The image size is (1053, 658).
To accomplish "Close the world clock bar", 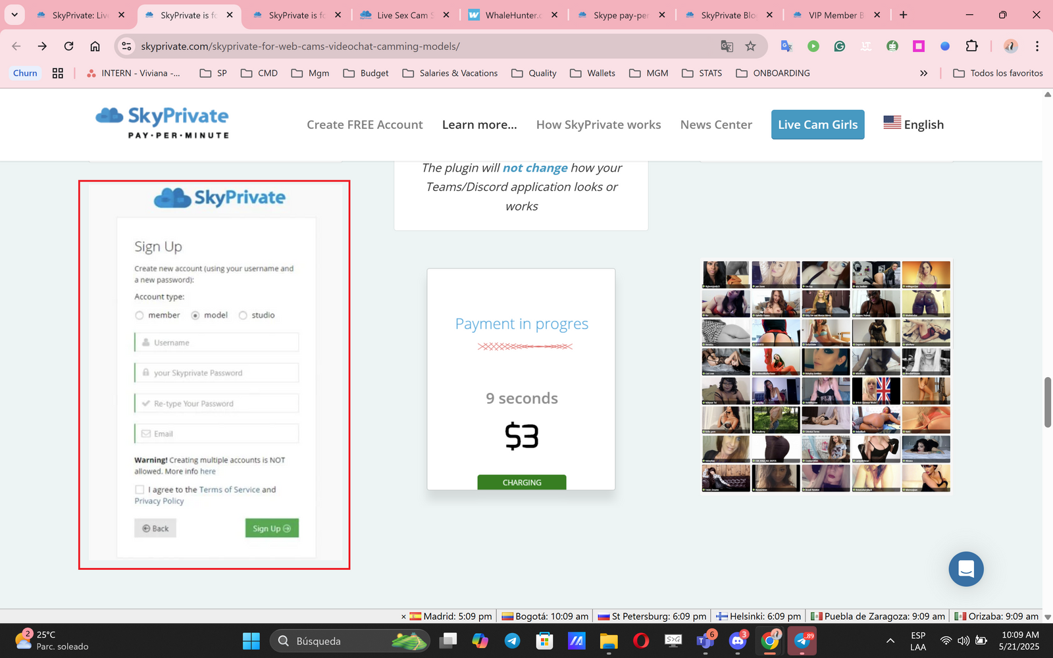I will [x=403, y=617].
